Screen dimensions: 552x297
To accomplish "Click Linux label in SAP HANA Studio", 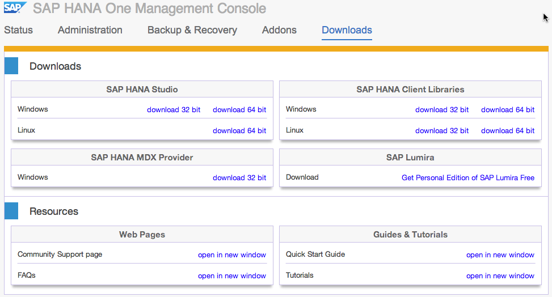I will coord(27,130).
